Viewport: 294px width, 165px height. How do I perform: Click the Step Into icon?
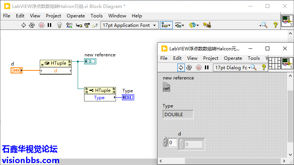[79, 25]
